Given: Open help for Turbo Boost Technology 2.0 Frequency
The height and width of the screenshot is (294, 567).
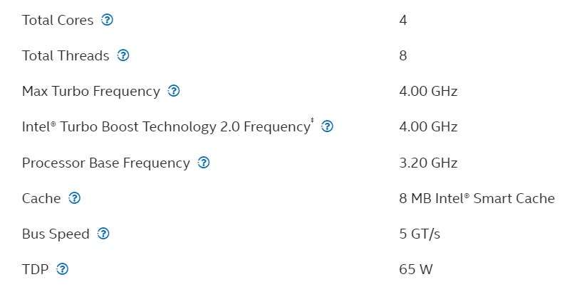Looking at the screenshot, I should point(327,126).
